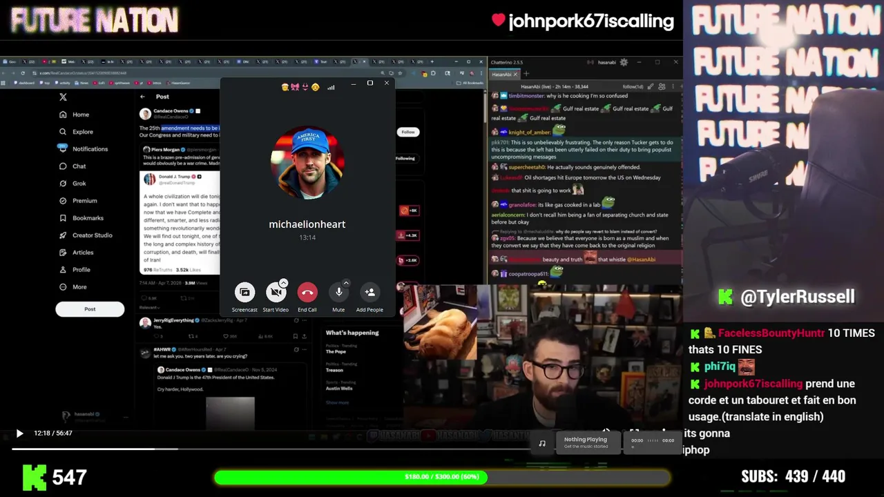Open Creator Studio in X sidebar
884x497 pixels.
coord(86,235)
